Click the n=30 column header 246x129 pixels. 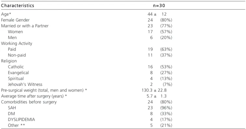point(159,6)
